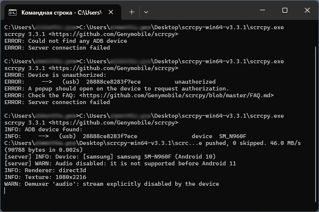
Task: Click the 'Renderer: direct3d' info line
Action: click(x=45, y=170)
